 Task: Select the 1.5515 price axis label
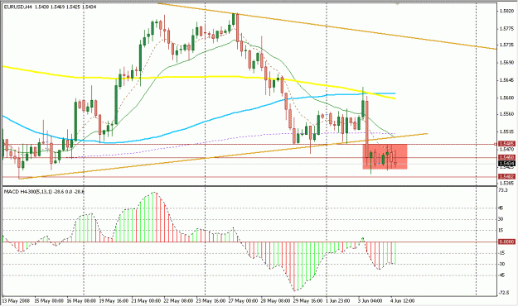click(x=507, y=131)
